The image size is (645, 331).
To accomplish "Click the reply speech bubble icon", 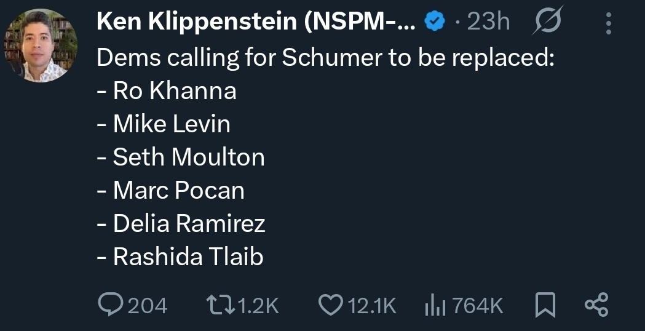I will [110, 305].
